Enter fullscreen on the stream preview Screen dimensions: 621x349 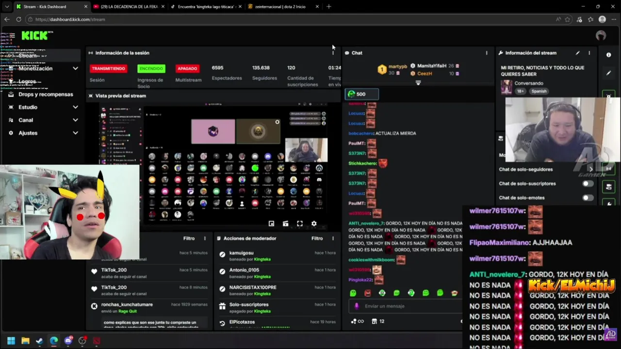point(300,223)
